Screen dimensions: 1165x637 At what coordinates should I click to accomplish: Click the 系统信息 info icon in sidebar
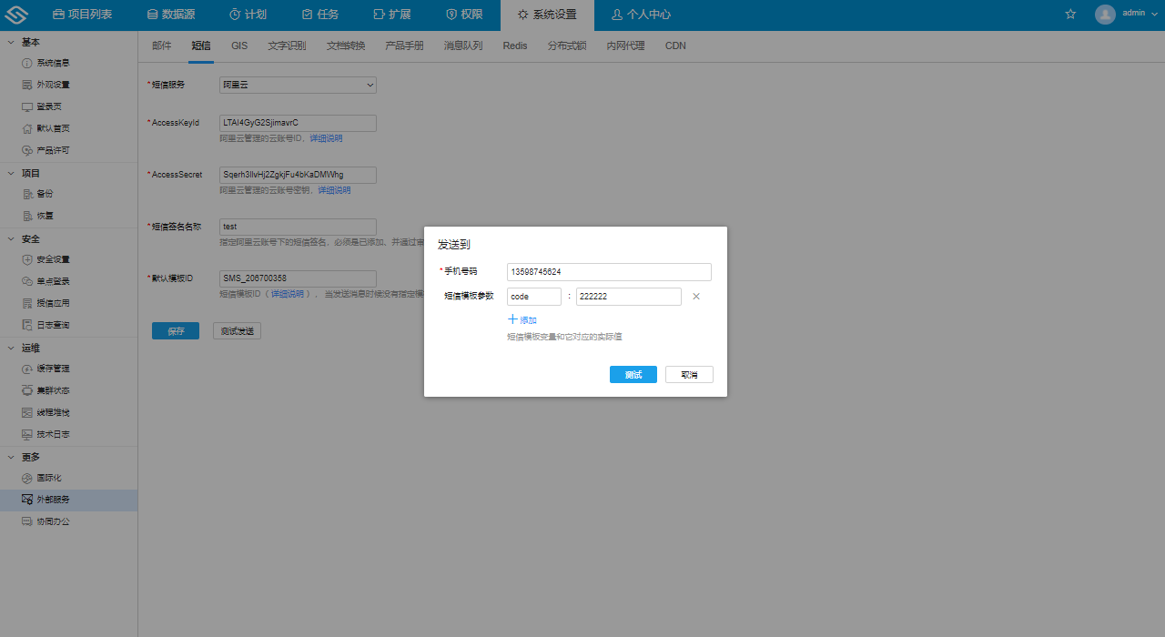(27, 64)
